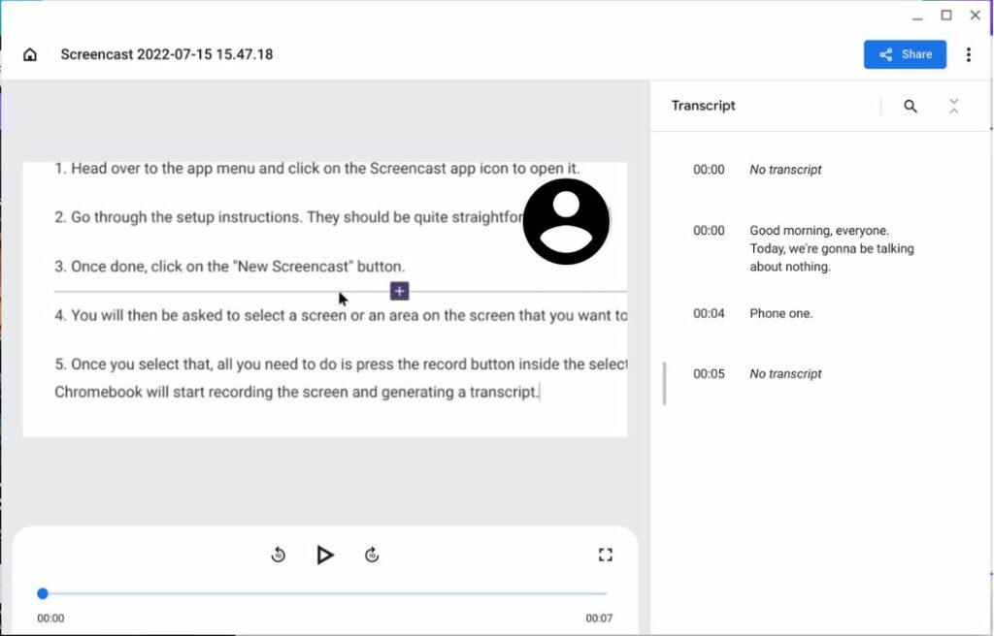Play the screencast recording
994x636 pixels.
coord(325,555)
